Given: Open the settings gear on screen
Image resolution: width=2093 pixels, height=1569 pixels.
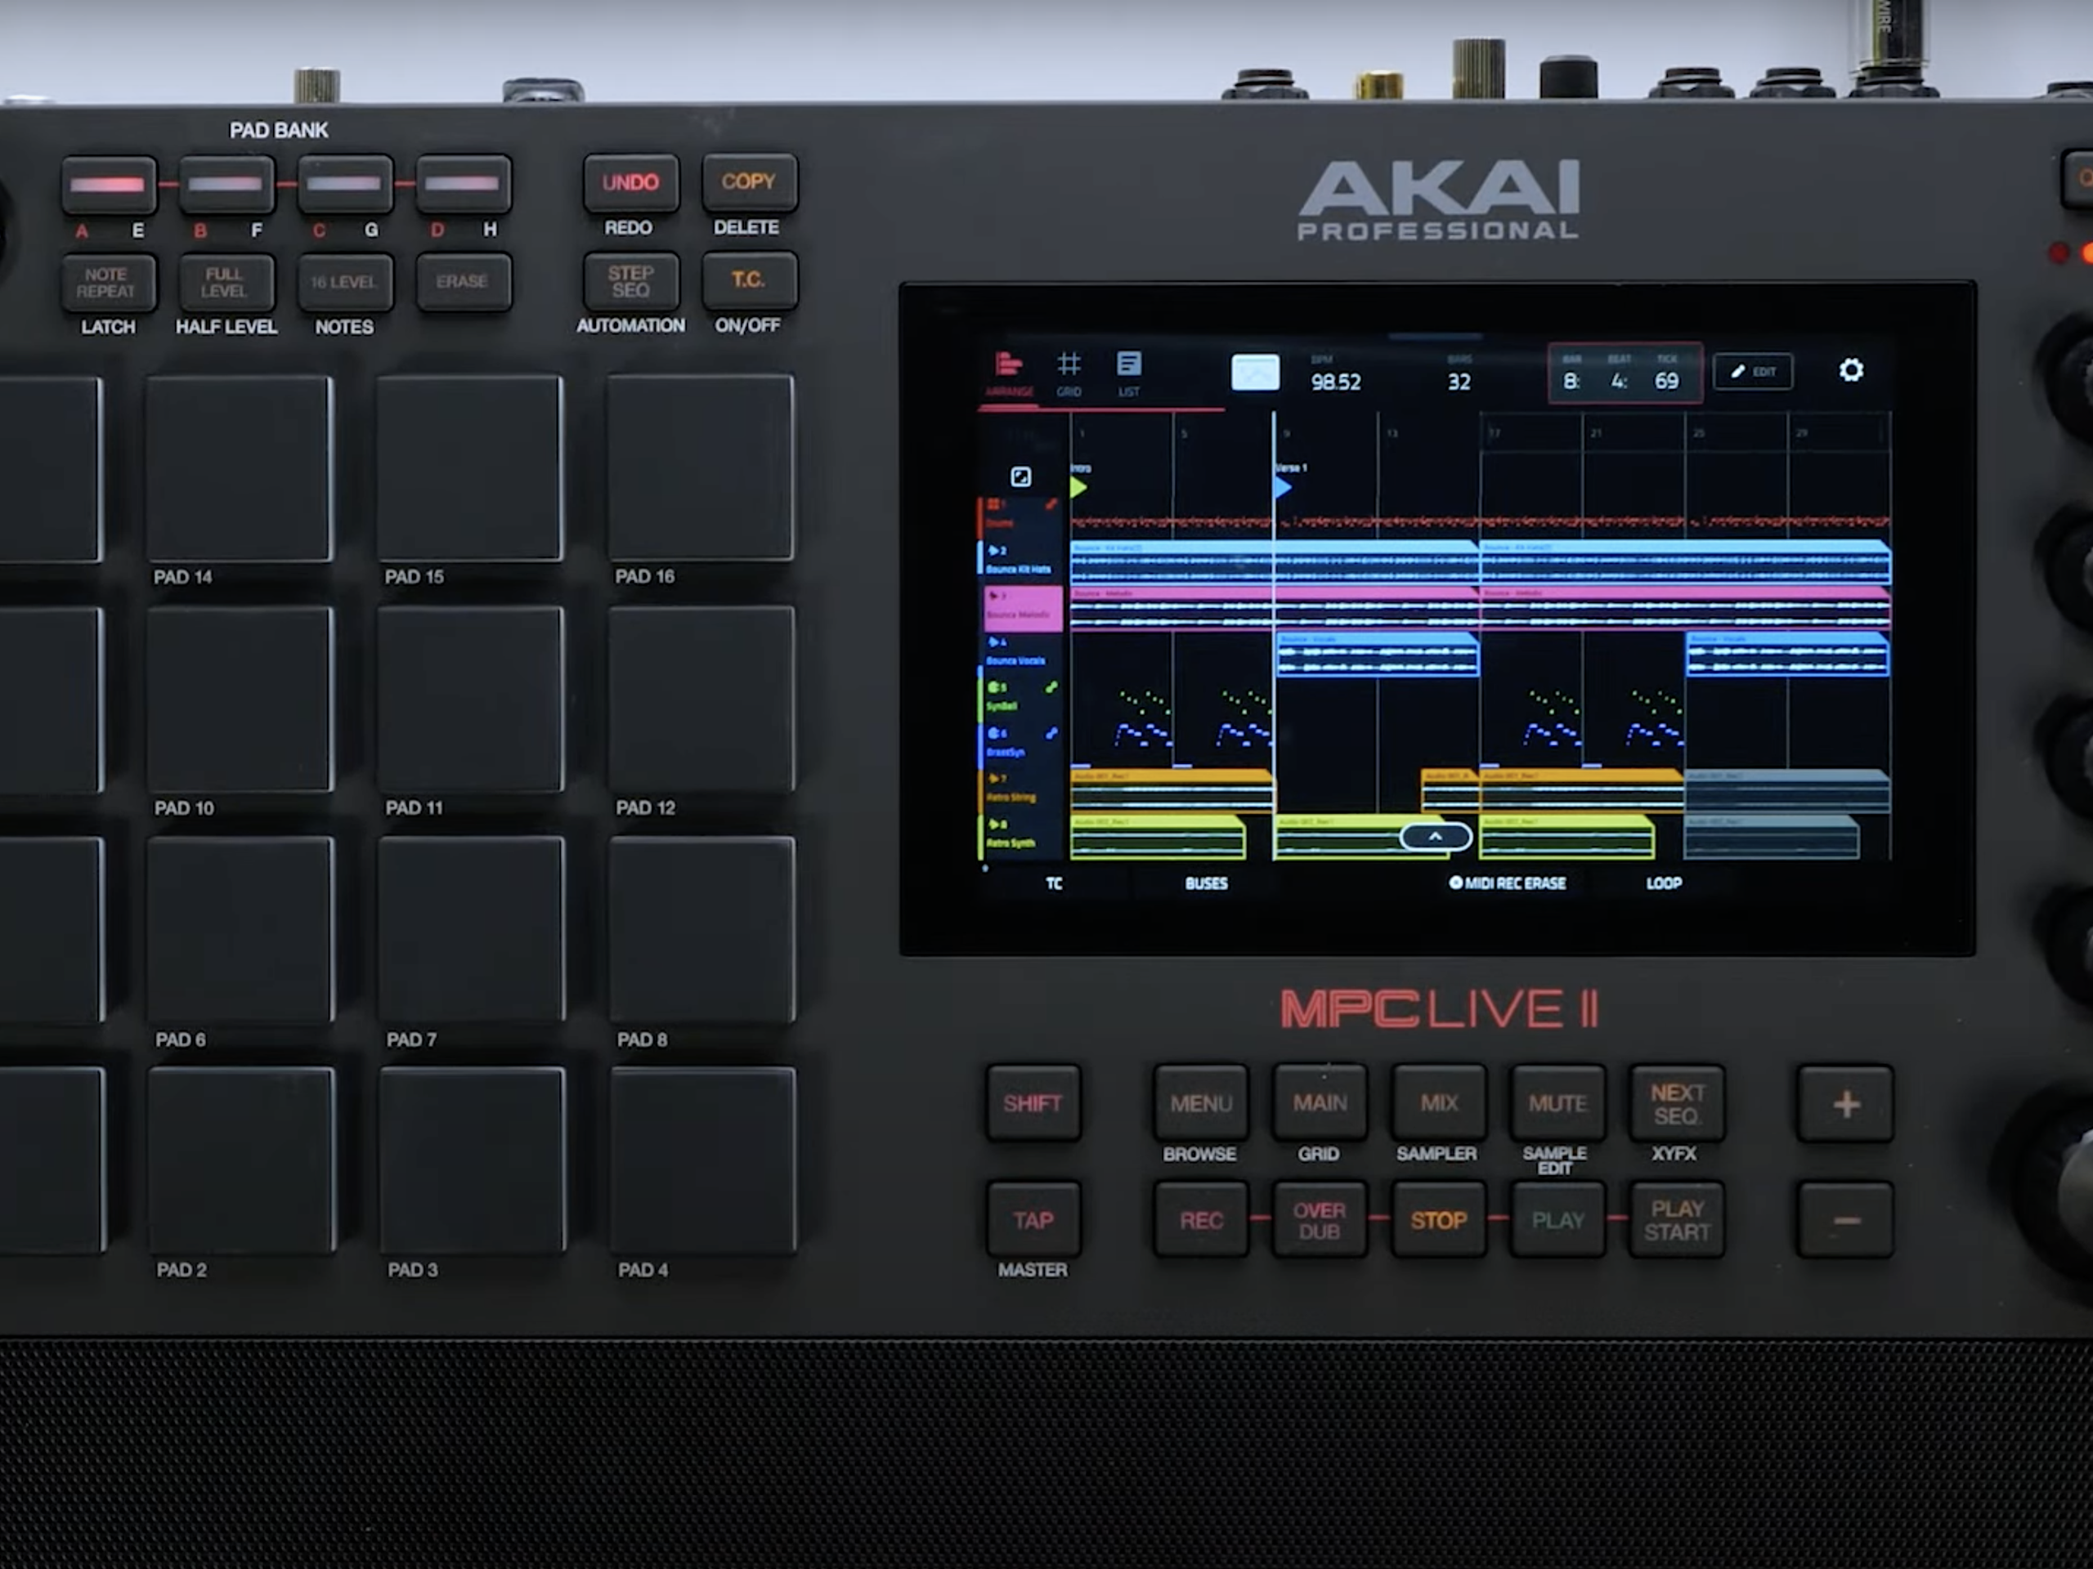Looking at the screenshot, I should [1851, 370].
